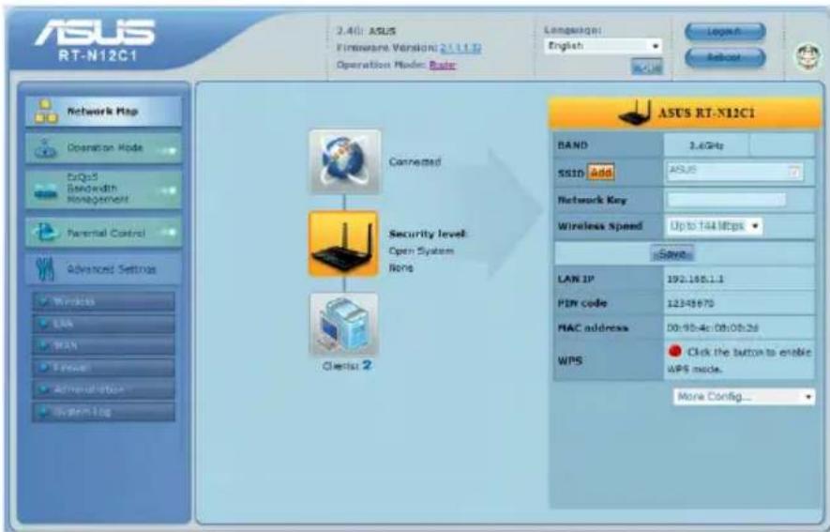Click the Open System security text

pyautogui.click(x=421, y=251)
